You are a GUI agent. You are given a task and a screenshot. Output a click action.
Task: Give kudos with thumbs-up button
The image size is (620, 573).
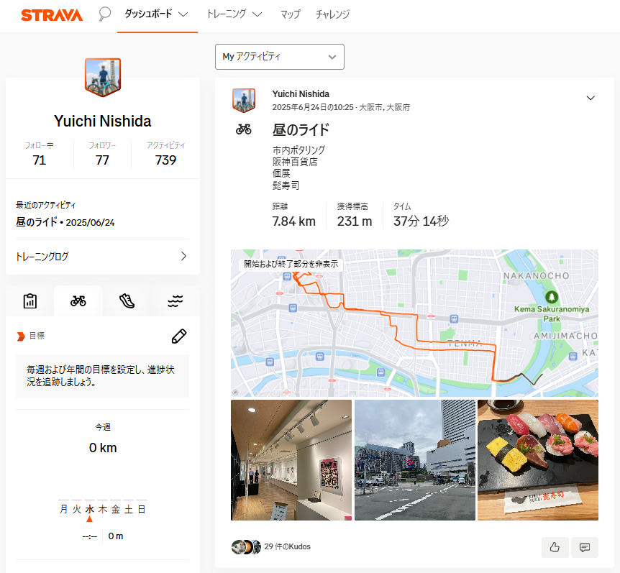[x=555, y=547]
